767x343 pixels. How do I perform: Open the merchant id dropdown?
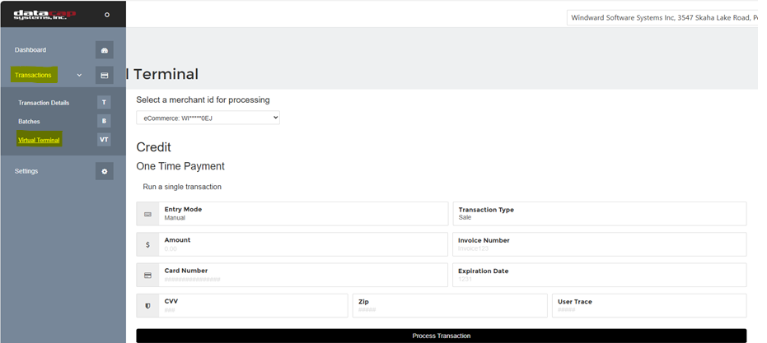click(x=208, y=118)
